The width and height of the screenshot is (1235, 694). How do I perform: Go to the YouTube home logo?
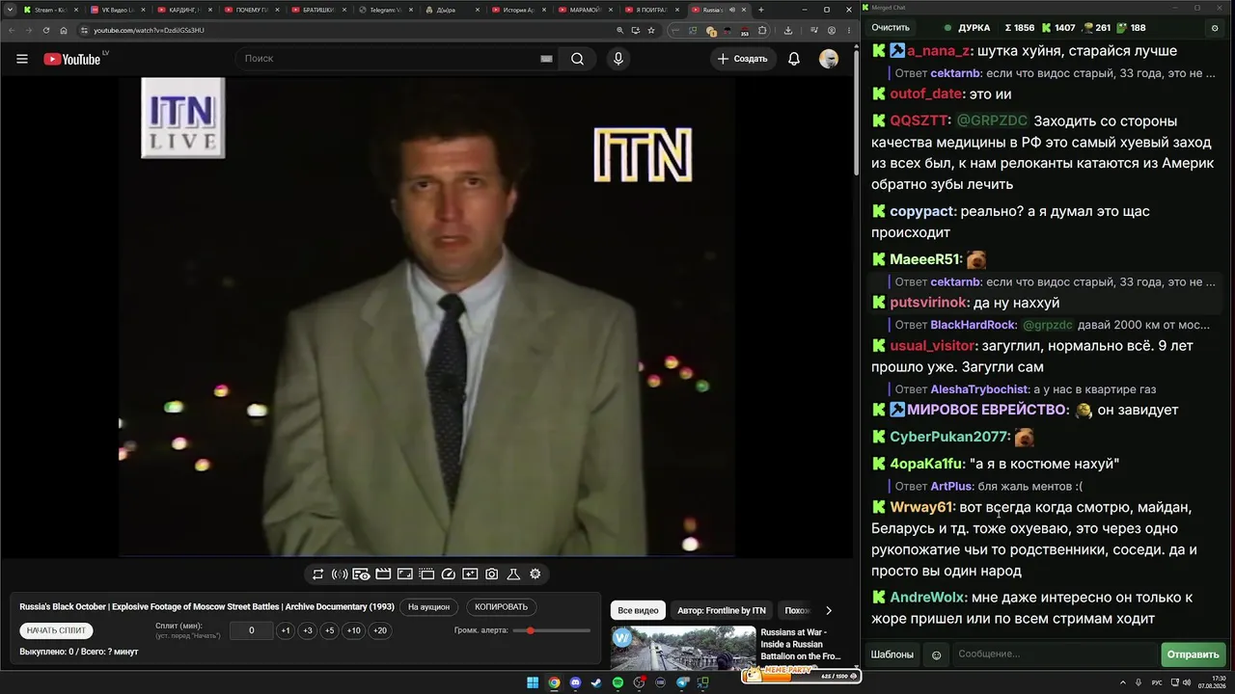tap(72, 59)
